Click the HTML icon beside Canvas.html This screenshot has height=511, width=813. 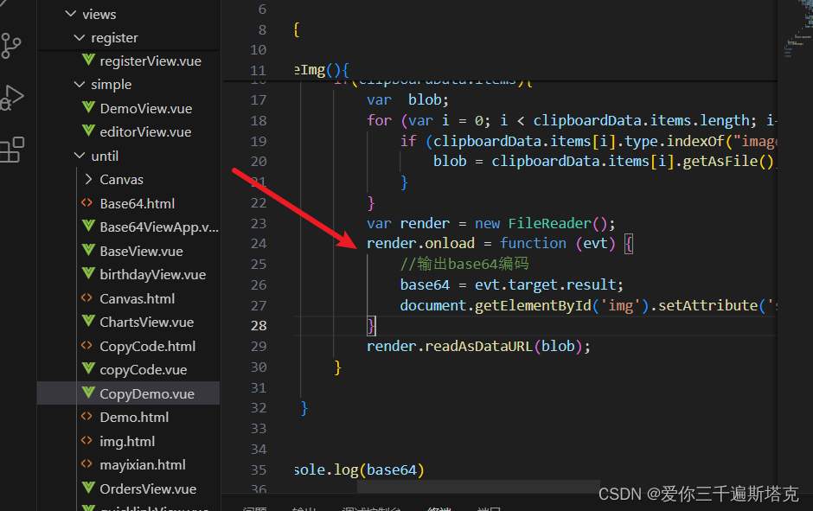(x=87, y=297)
